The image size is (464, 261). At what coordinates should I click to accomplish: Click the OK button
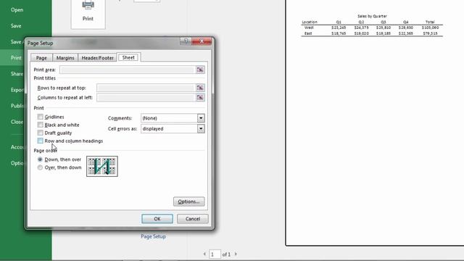(157, 219)
